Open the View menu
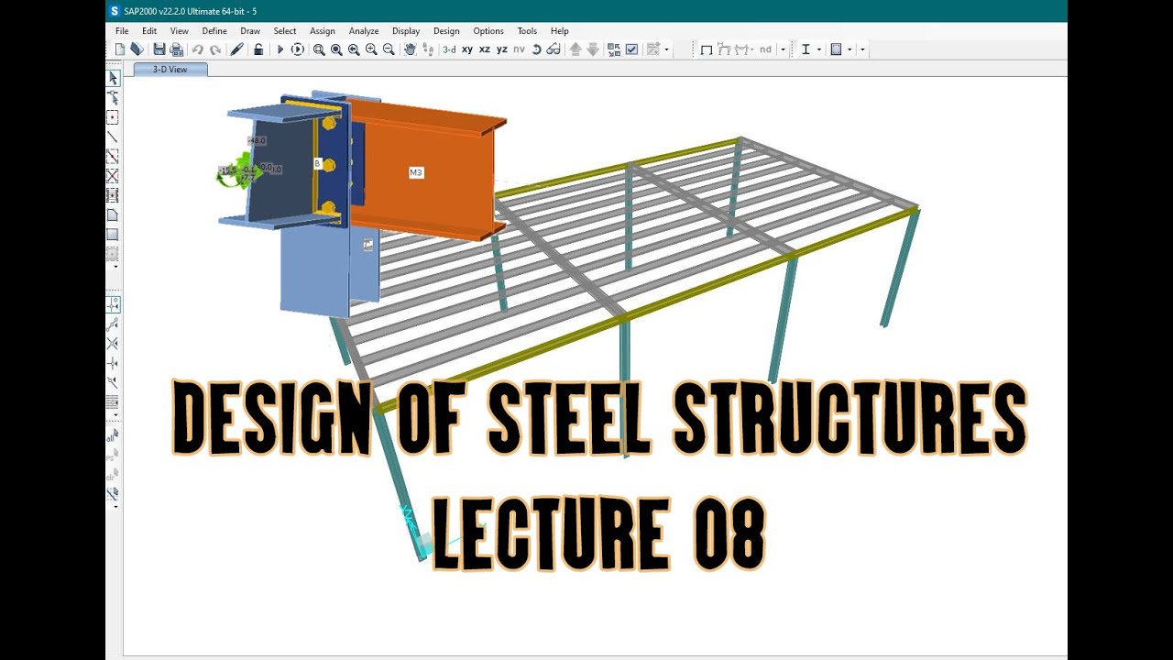The width and height of the screenshot is (1173, 660). (x=180, y=31)
